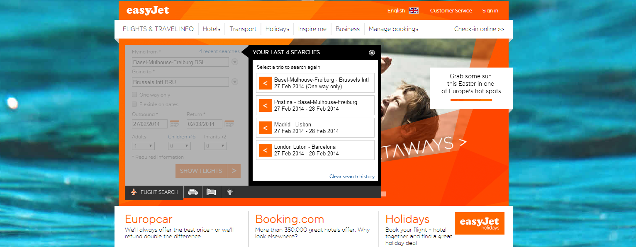Viewport: 636px width, 247px height.
Task: Open the Manage bookings menu item
Action: point(393,29)
